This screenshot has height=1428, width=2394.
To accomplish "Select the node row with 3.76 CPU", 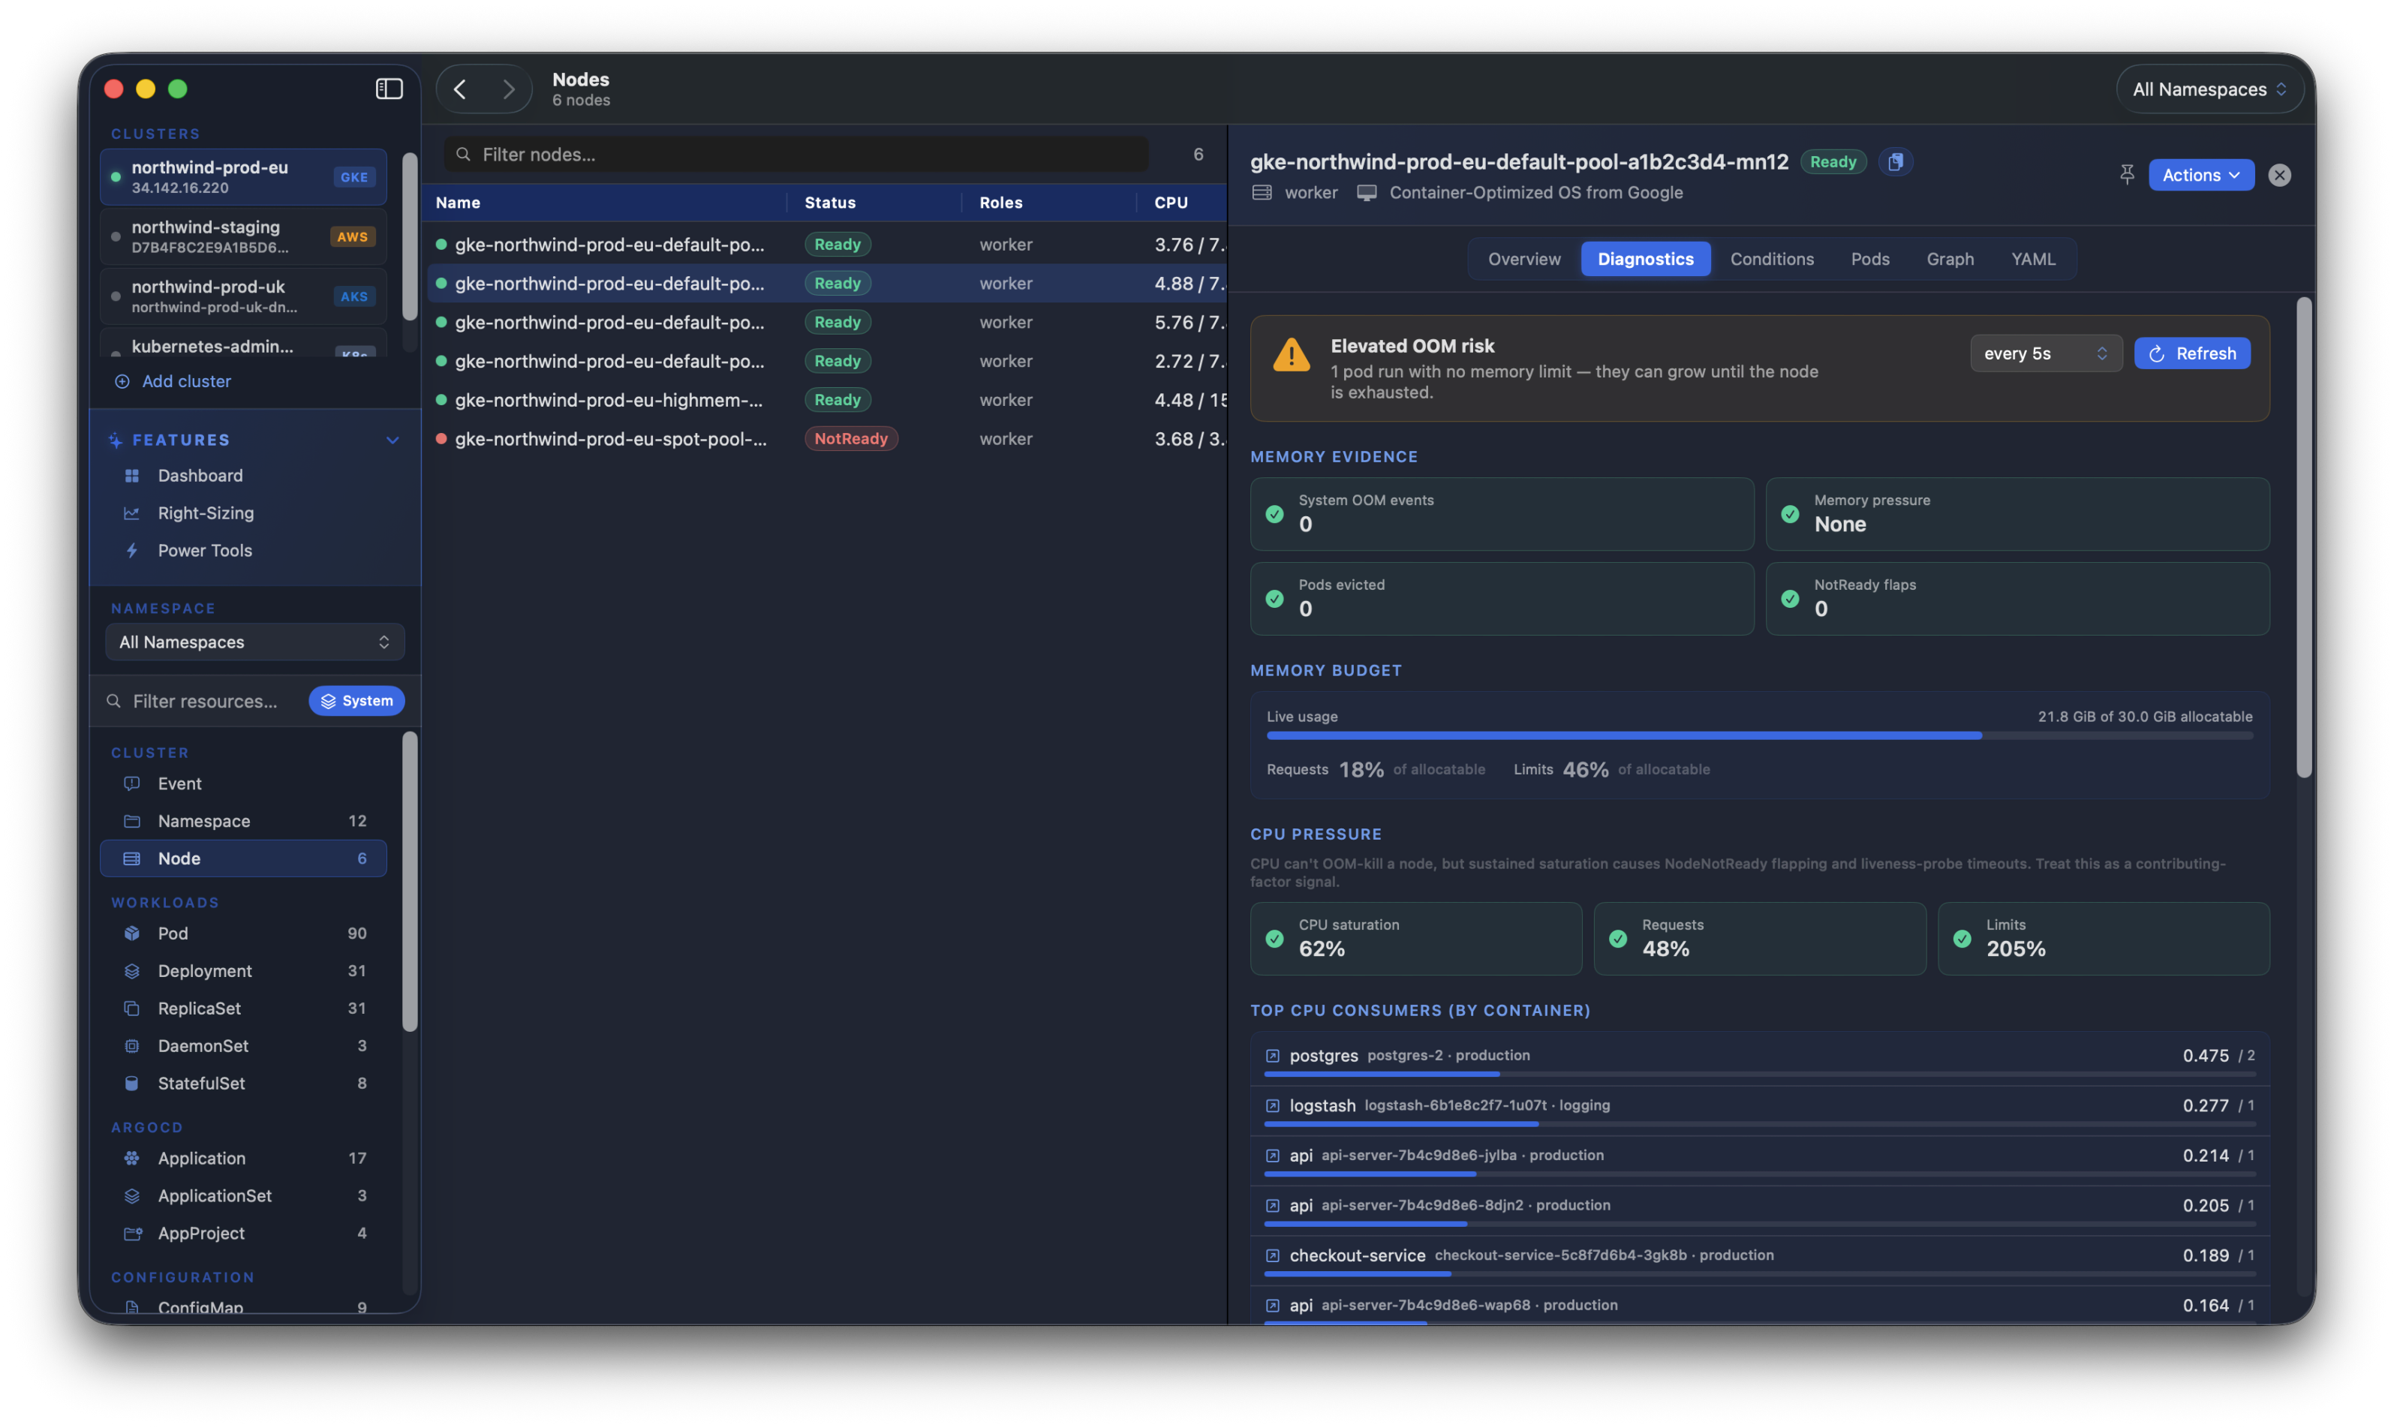I will [x=826, y=245].
